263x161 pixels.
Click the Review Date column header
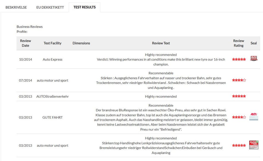coord(25,43)
